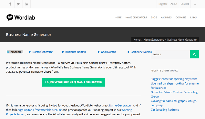The image size is (205, 119).
Task: Open the Company Names ad link
Action: click(140, 52)
